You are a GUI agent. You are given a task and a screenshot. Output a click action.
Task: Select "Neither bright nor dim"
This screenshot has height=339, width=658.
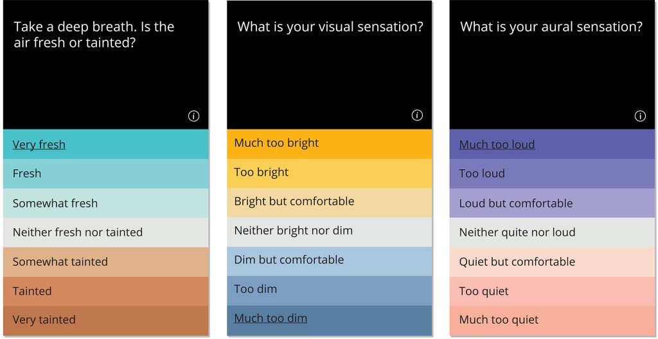294,231
